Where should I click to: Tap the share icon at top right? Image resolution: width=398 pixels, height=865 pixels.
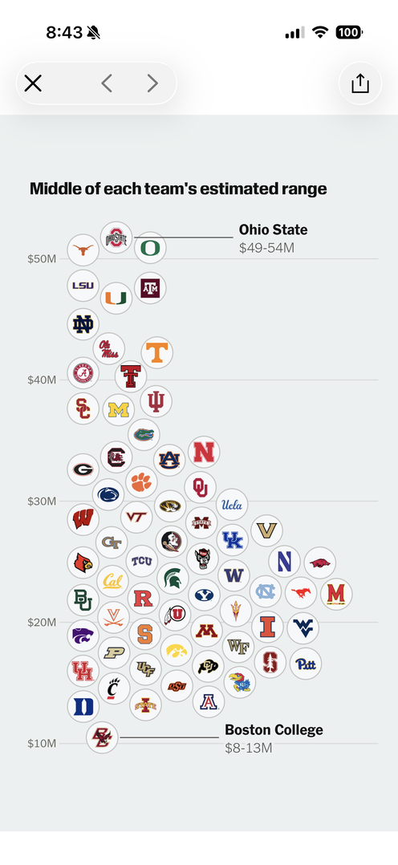[360, 83]
